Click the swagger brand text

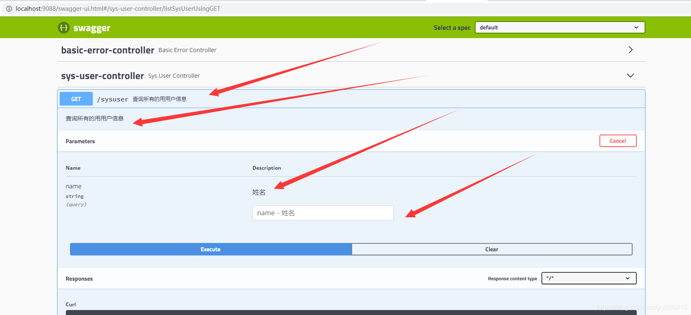pyautogui.click(x=92, y=28)
